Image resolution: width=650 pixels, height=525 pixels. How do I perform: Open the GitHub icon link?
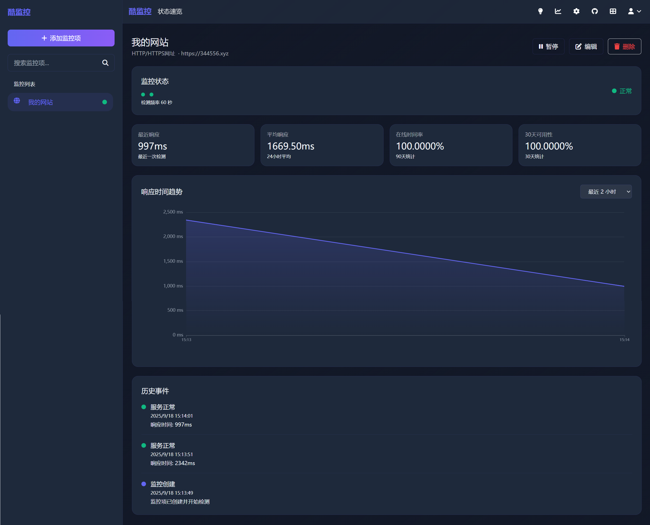pyautogui.click(x=594, y=11)
